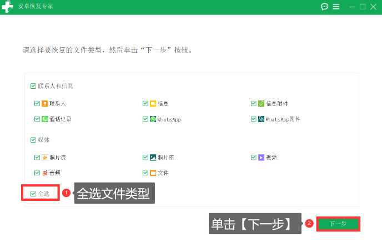Click the 信息附件 label text
Screen dimensions: 382x242
tap(277, 104)
